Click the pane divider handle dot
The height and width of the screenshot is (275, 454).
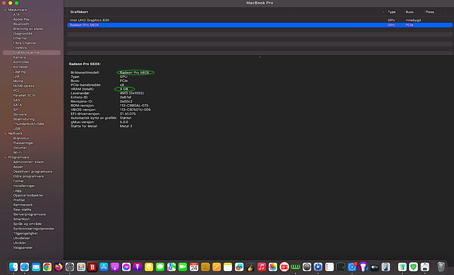[259, 57]
